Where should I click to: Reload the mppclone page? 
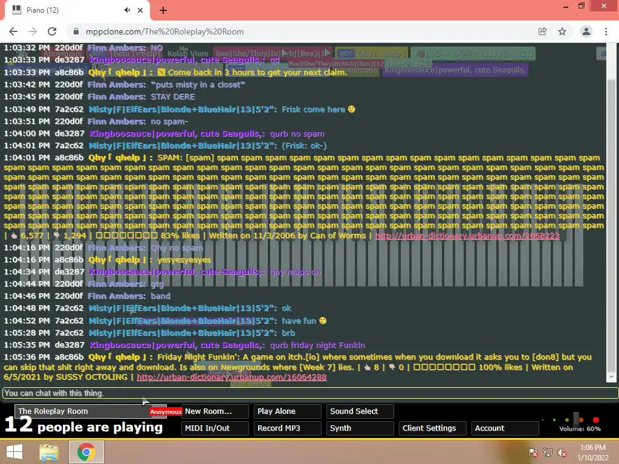[x=52, y=31]
